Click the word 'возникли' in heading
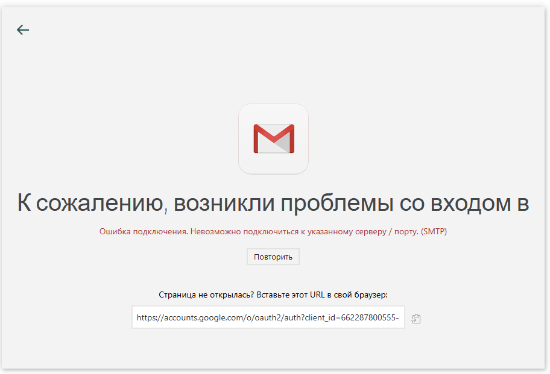Screen dimensions: 550x374 [x=224, y=203]
